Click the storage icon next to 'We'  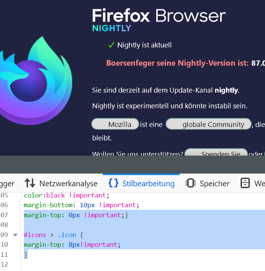[245, 183]
